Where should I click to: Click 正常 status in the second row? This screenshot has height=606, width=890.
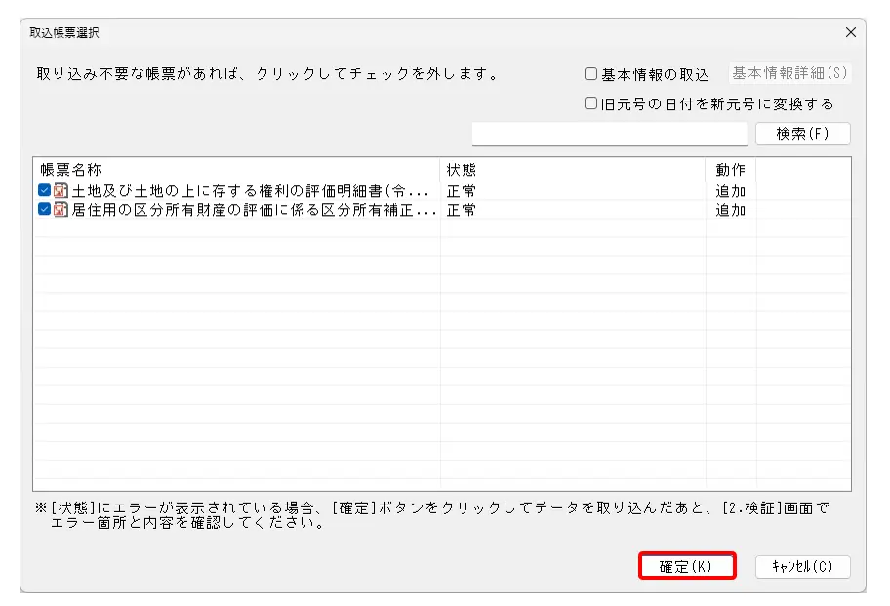(x=462, y=210)
